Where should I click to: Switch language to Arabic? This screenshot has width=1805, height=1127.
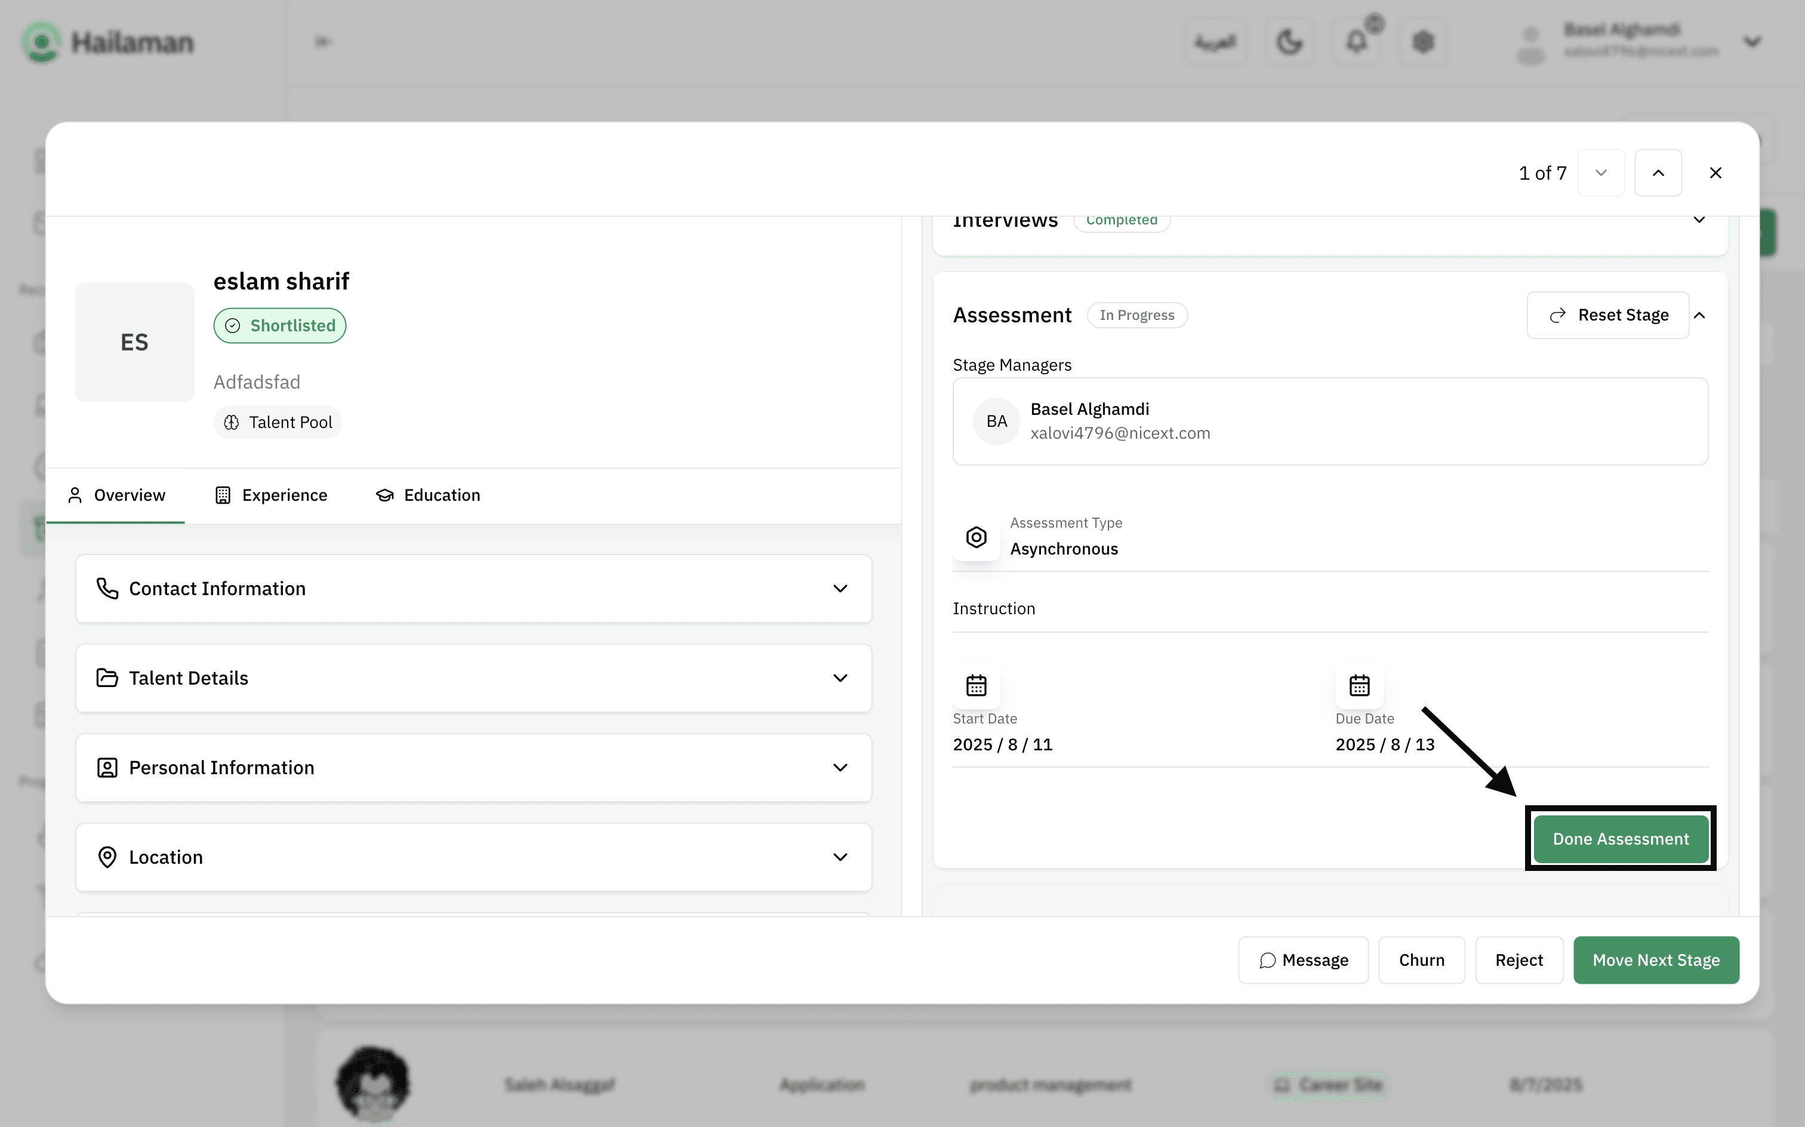(1215, 42)
